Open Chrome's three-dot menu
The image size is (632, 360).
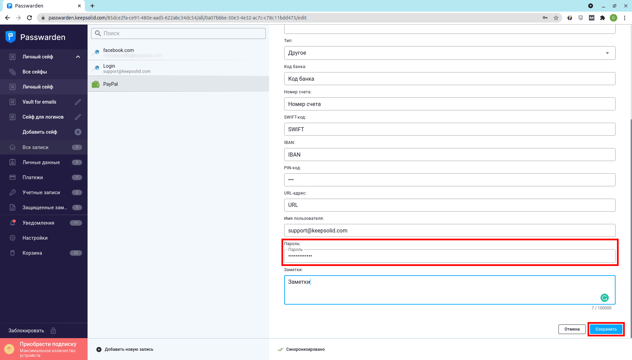(x=625, y=18)
